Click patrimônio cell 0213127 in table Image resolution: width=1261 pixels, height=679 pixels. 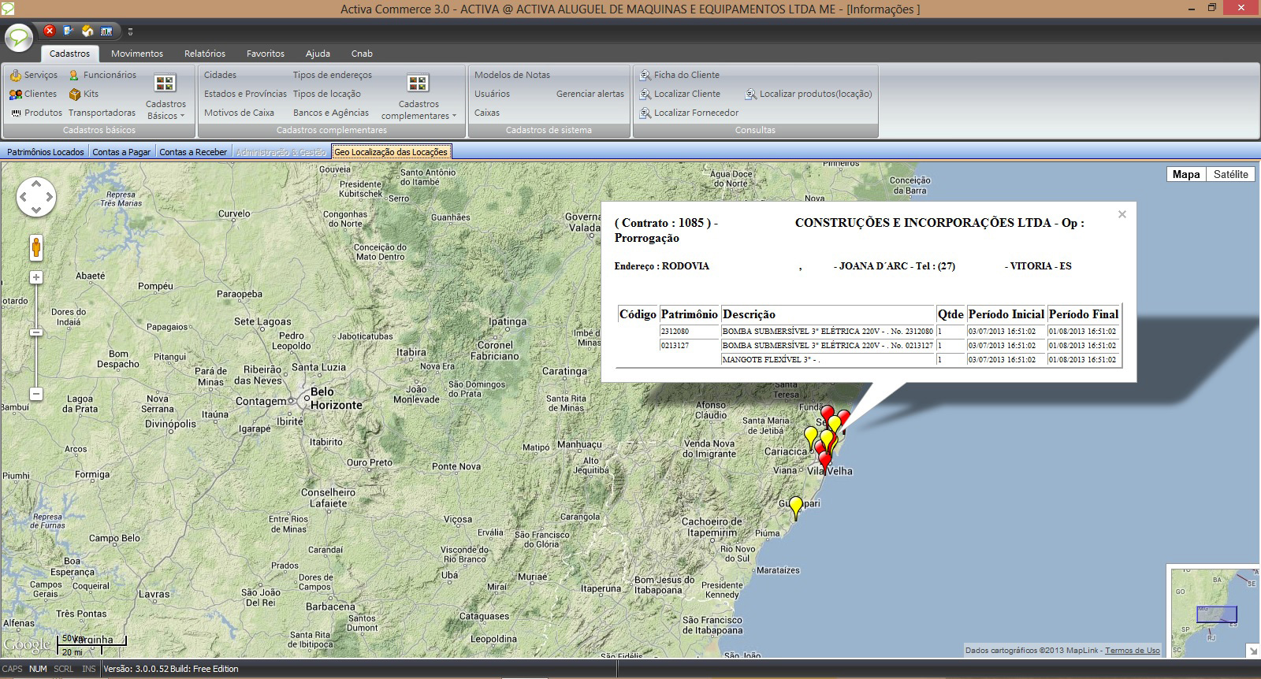[690, 346]
